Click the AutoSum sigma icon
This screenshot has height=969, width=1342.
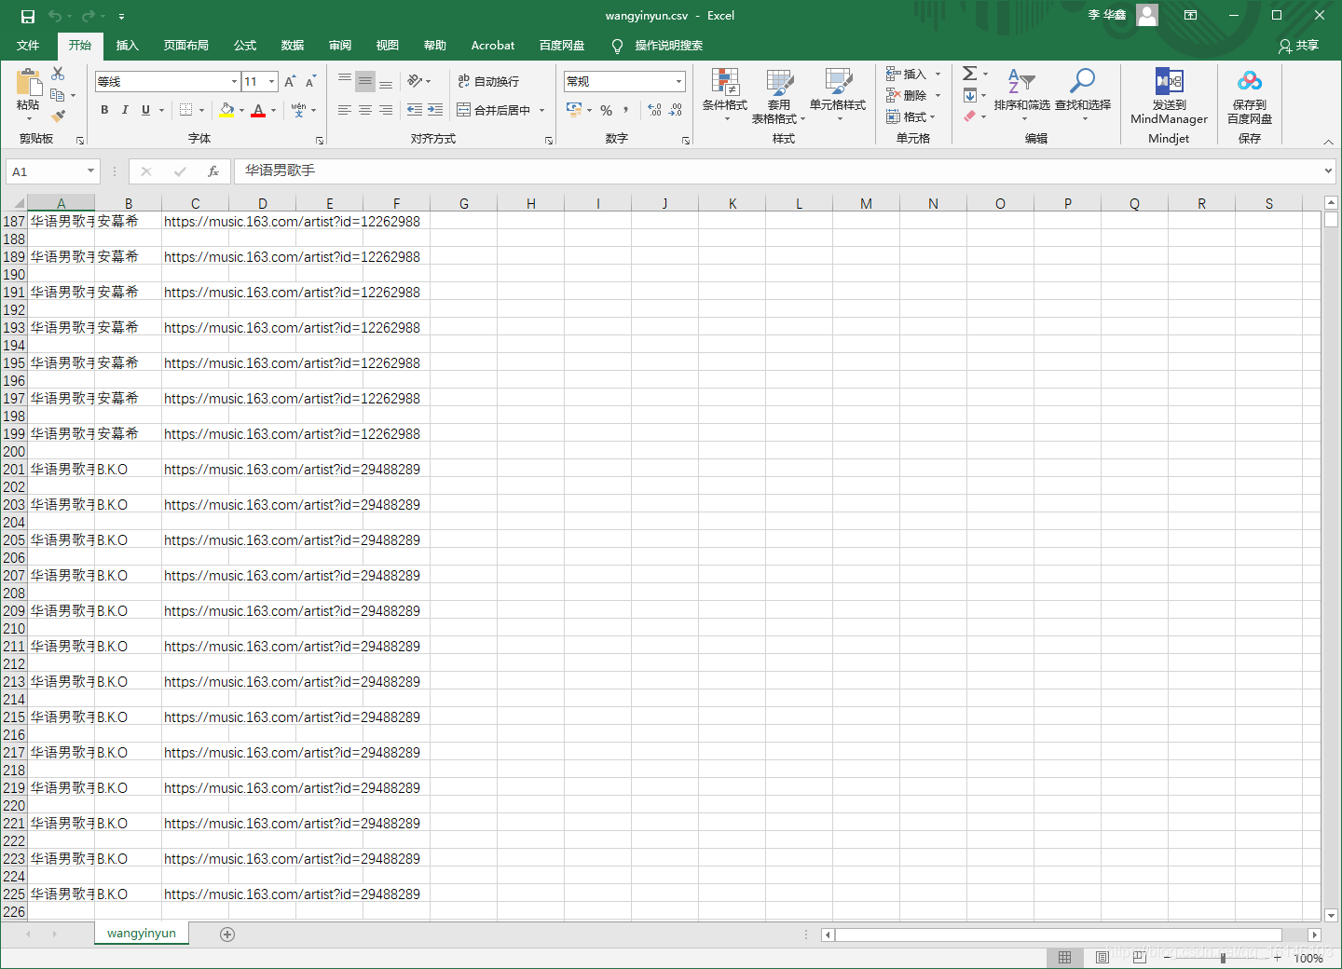[x=970, y=74]
